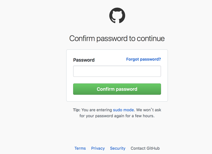This screenshot has width=212, height=154.
Task: Click the GitHub Octocat logo
Action: (117, 16)
